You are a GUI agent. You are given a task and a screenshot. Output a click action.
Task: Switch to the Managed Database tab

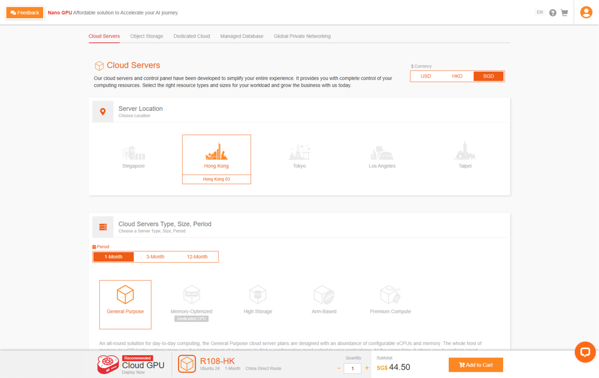coord(242,36)
